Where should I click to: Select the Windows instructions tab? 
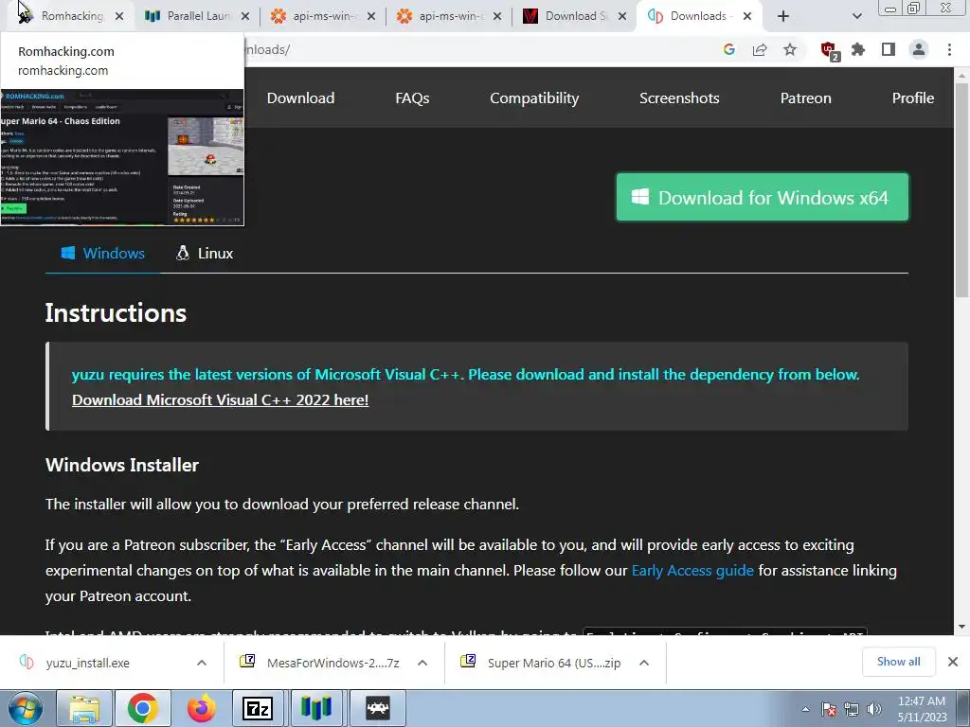(102, 254)
